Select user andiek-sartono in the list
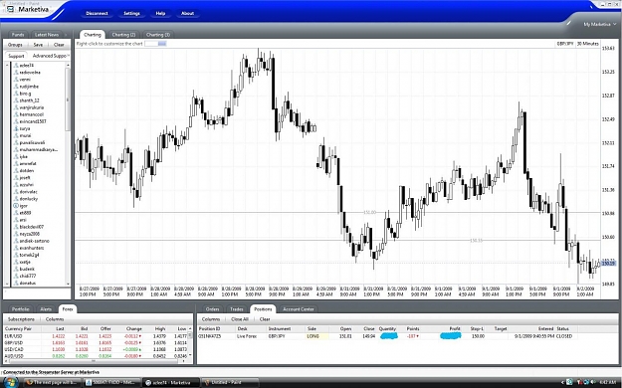The width and height of the screenshot is (622, 388). click(x=34, y=241)
